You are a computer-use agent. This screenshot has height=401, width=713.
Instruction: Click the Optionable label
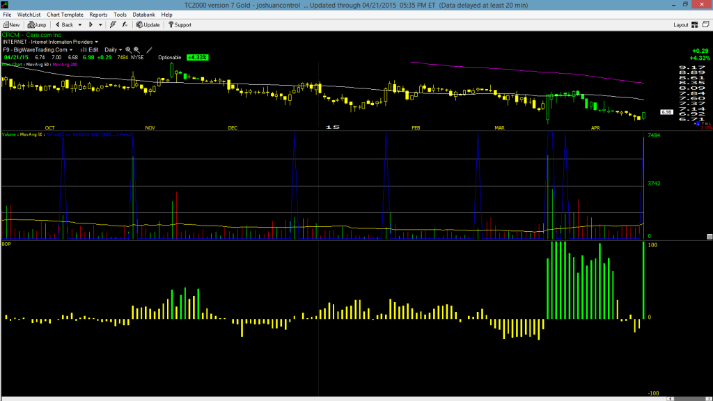(x=170, y=57)
